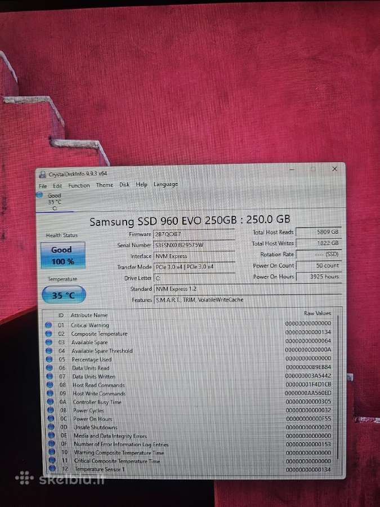The height and width of the screenshot is (507, 380).
Task: Click the Power On Count 50 count field
Action: [319, 265]
